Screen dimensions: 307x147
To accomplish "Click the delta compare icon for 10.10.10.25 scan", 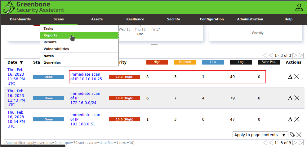I will tap(290, 77).
